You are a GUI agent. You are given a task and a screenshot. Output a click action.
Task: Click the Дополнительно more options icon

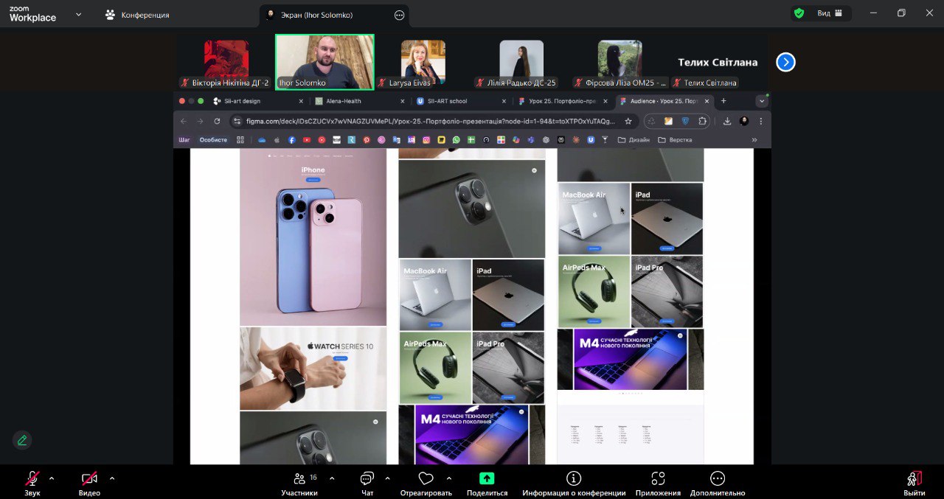coord(718,478)
